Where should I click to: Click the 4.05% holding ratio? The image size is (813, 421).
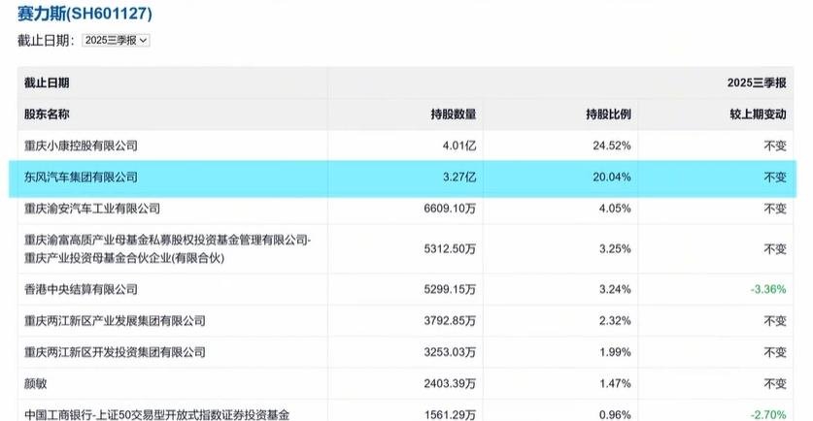(615, 209)
